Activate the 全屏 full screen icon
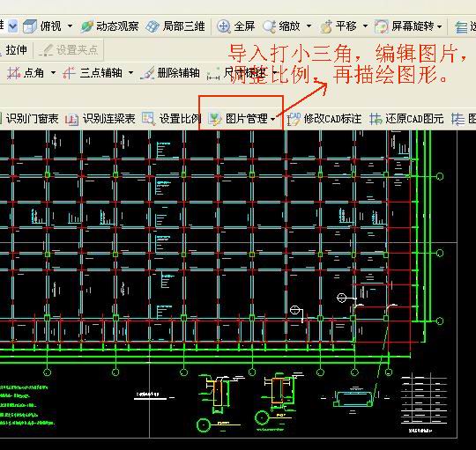476x450 pixels. coord(223,26)
